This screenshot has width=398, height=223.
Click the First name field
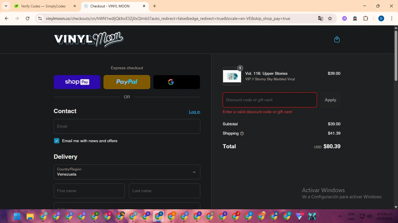pos(89,191)
